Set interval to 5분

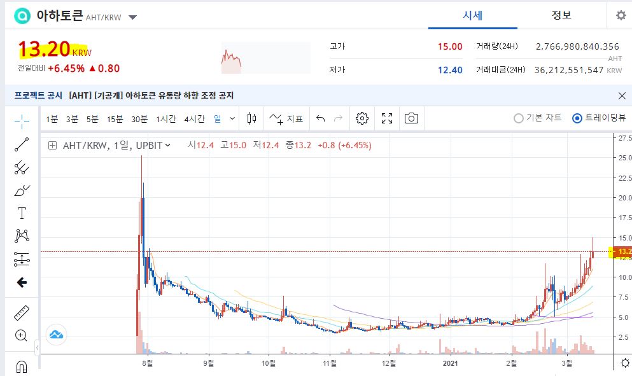tap(92, 119)
